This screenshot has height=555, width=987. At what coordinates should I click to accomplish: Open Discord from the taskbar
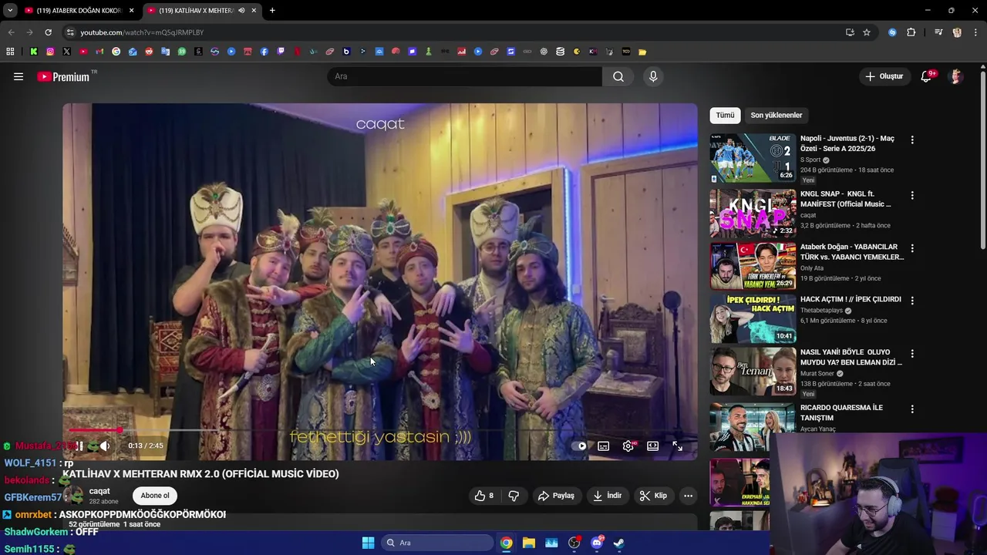tap(597, 543)
